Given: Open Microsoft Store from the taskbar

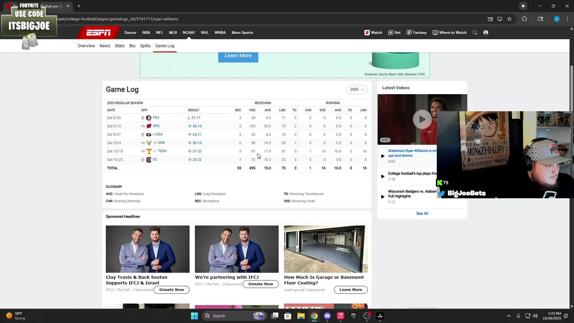Looking at the screenshot, I should coord(288,316).
